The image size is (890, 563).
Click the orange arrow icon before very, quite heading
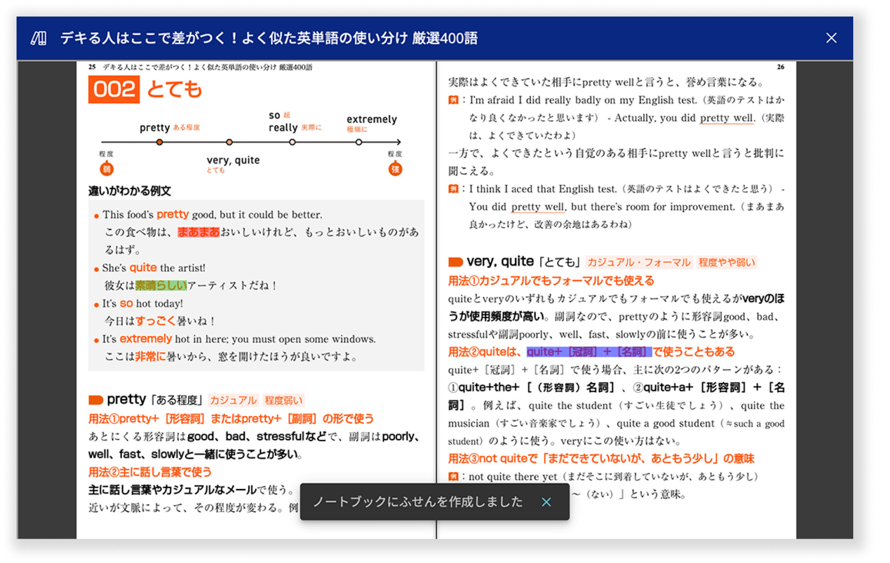pyautogui.click(x=456, y=262)
